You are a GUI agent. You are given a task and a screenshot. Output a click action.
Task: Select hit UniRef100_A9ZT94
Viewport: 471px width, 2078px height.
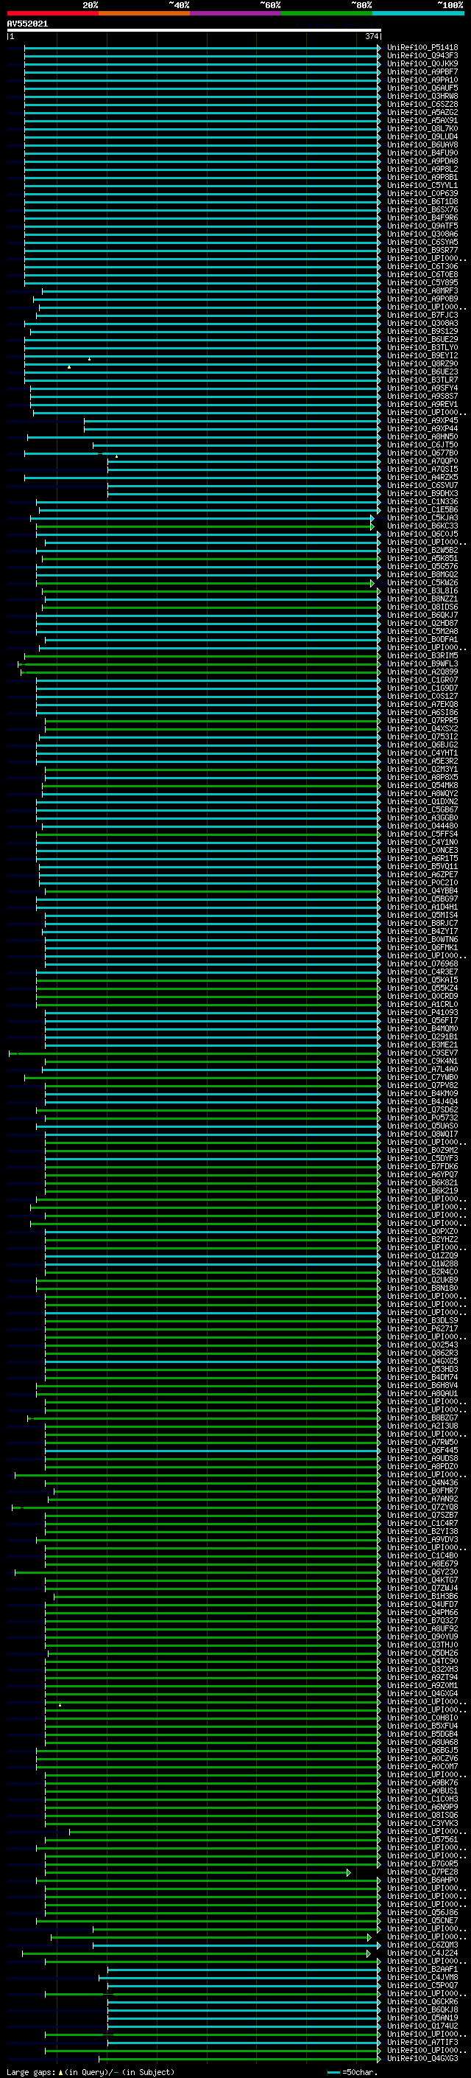tap(422, 1677)
